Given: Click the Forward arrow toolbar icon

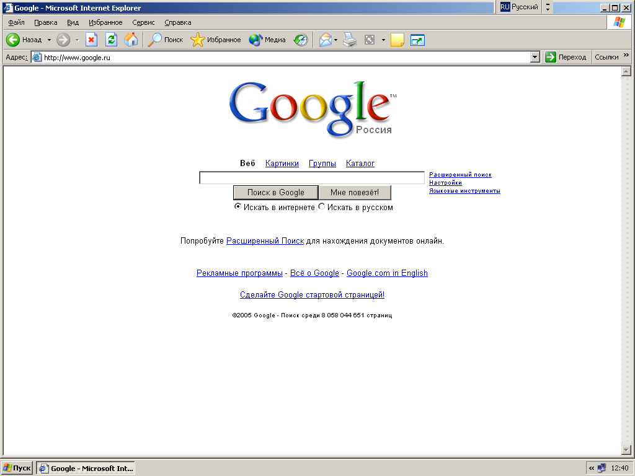Looking at the screenshot, I should coord(63,40).
